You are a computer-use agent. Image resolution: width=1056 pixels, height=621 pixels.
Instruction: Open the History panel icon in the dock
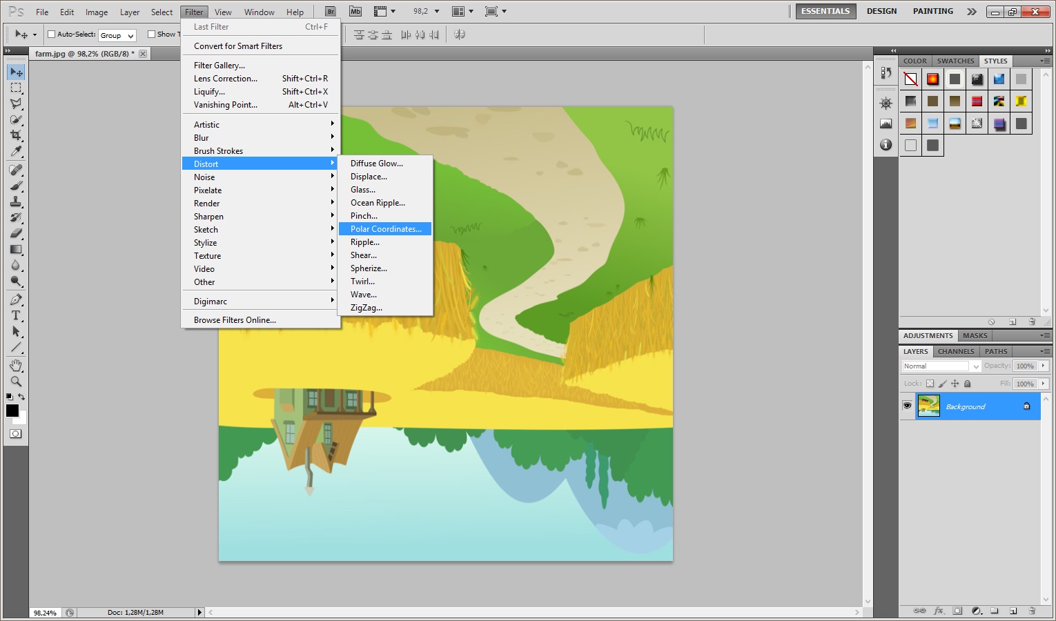tap(886, 72)
